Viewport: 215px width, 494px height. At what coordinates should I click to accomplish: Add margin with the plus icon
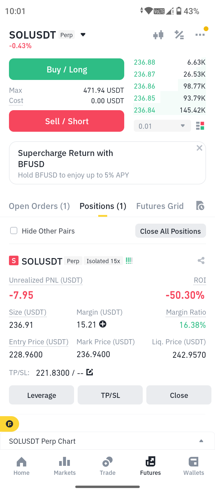[x=103, y=324]
